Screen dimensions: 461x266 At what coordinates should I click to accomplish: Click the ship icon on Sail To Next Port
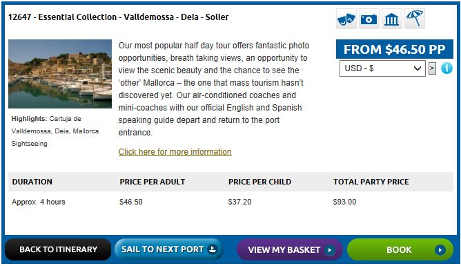point(213,249)
